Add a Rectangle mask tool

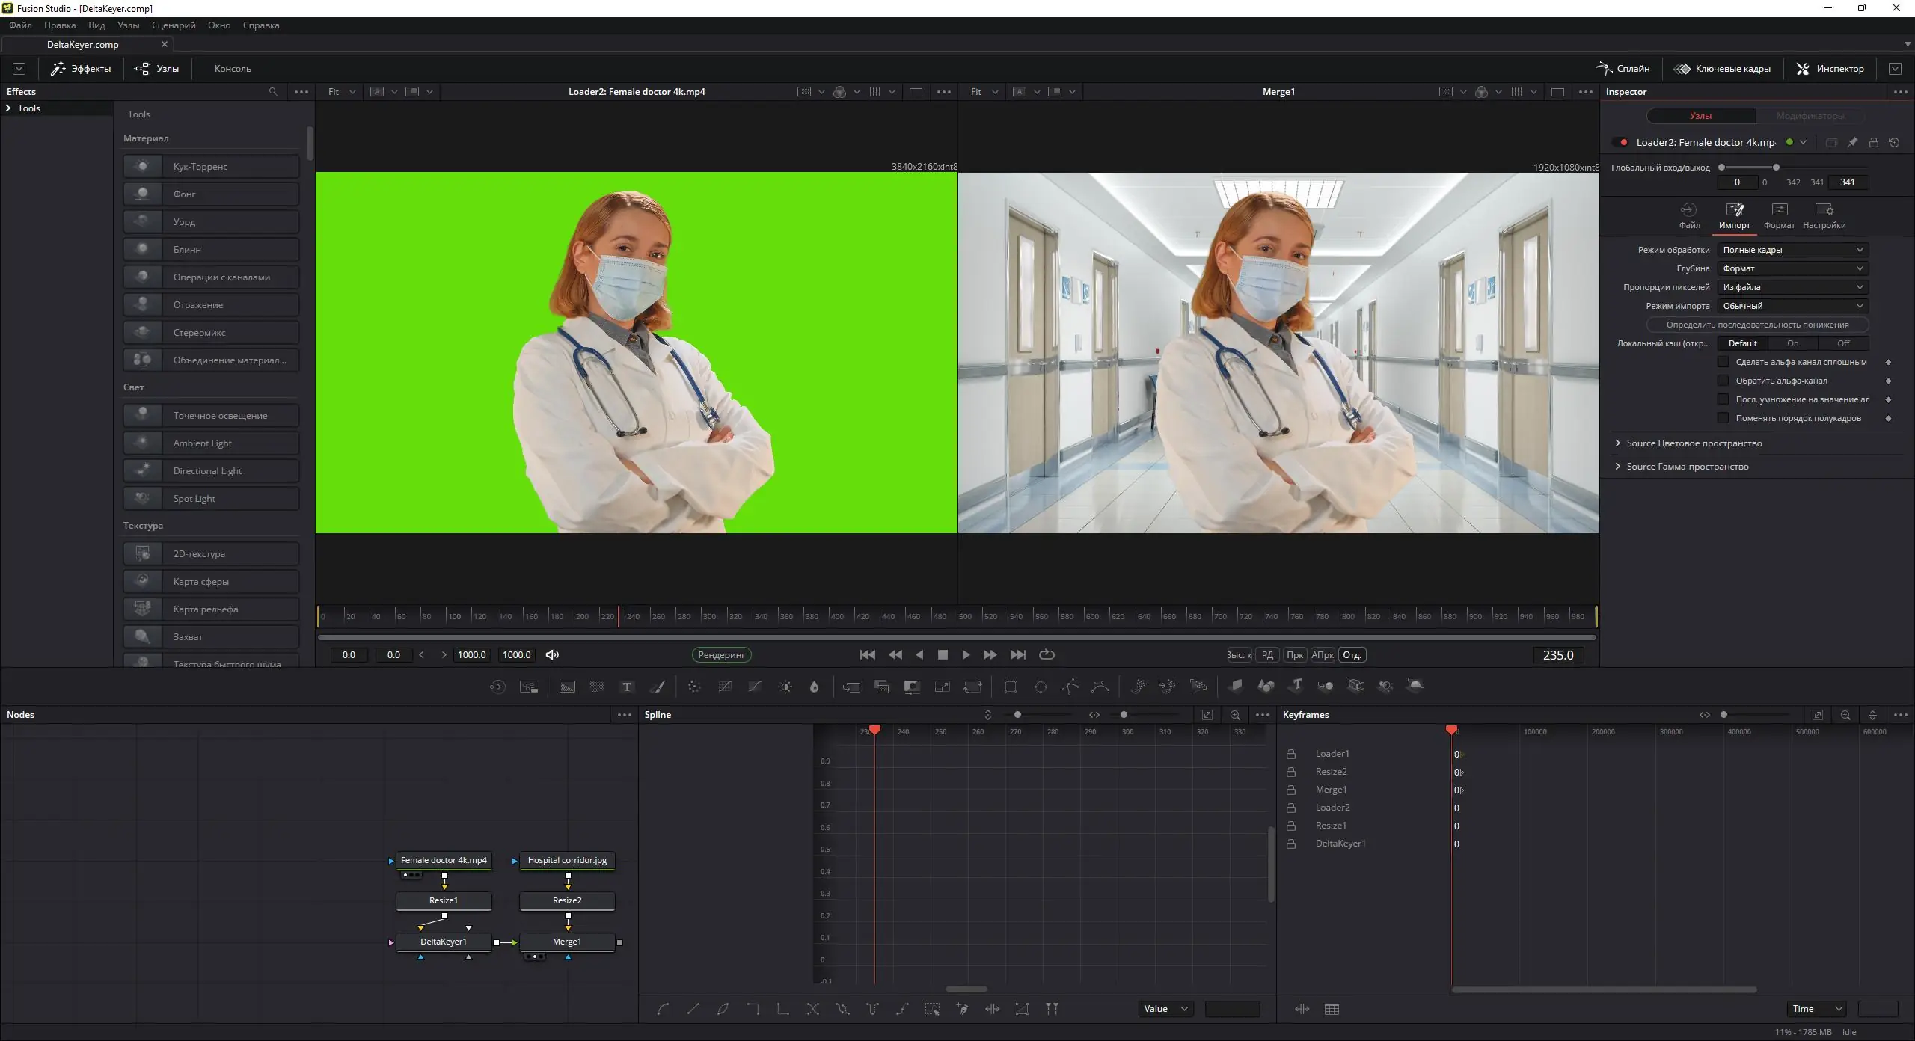point(1011,687)
